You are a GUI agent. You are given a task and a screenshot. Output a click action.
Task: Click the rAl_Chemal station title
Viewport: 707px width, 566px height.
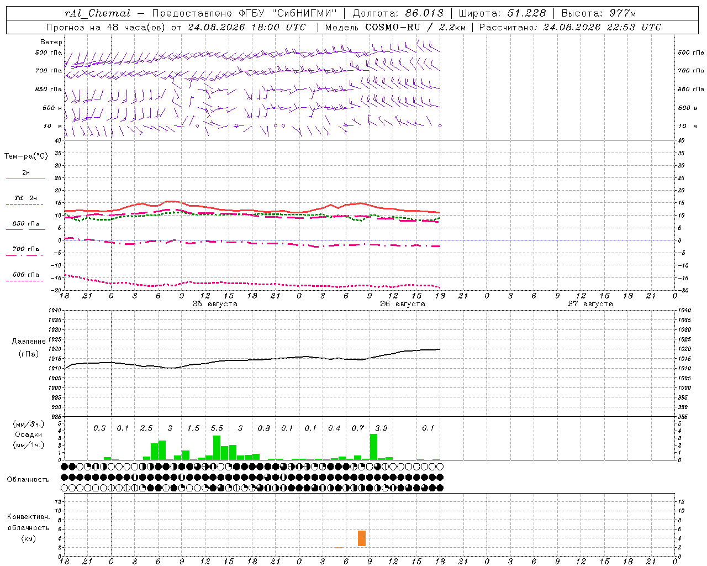98,13
